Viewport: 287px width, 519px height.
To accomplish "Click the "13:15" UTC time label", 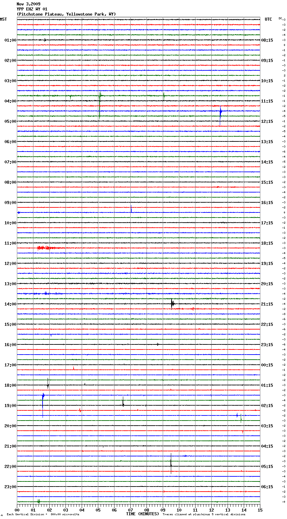I will coord(267,142).
